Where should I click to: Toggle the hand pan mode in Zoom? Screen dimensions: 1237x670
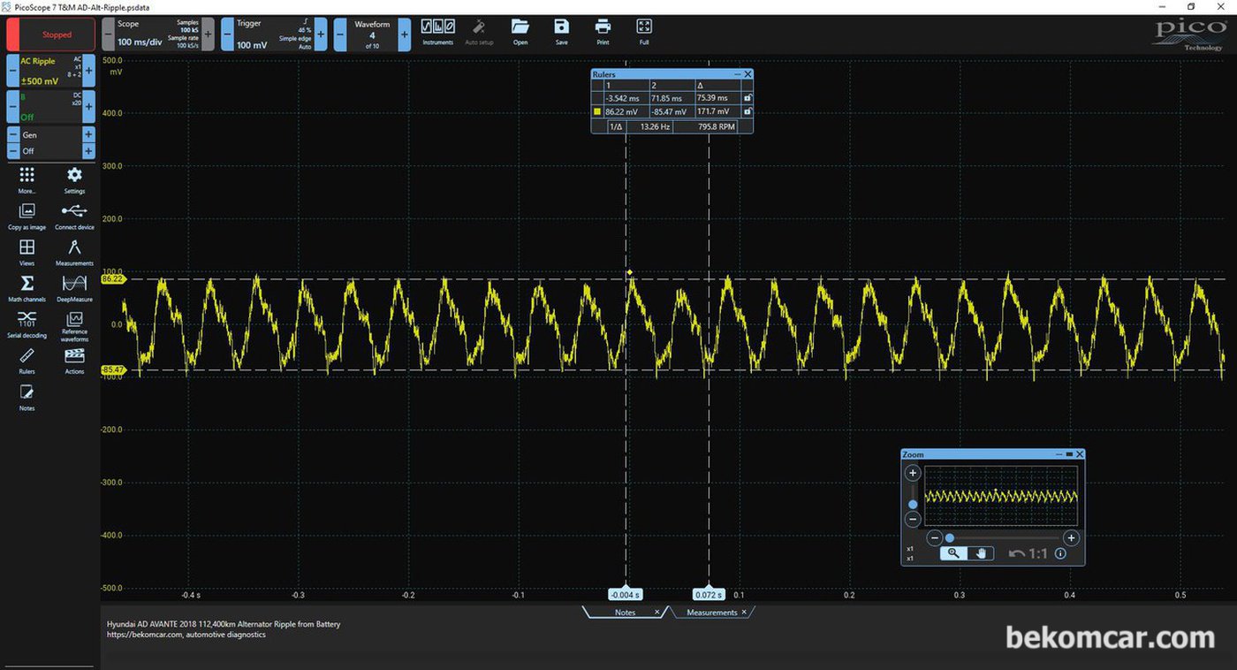(x=980, y=553)
